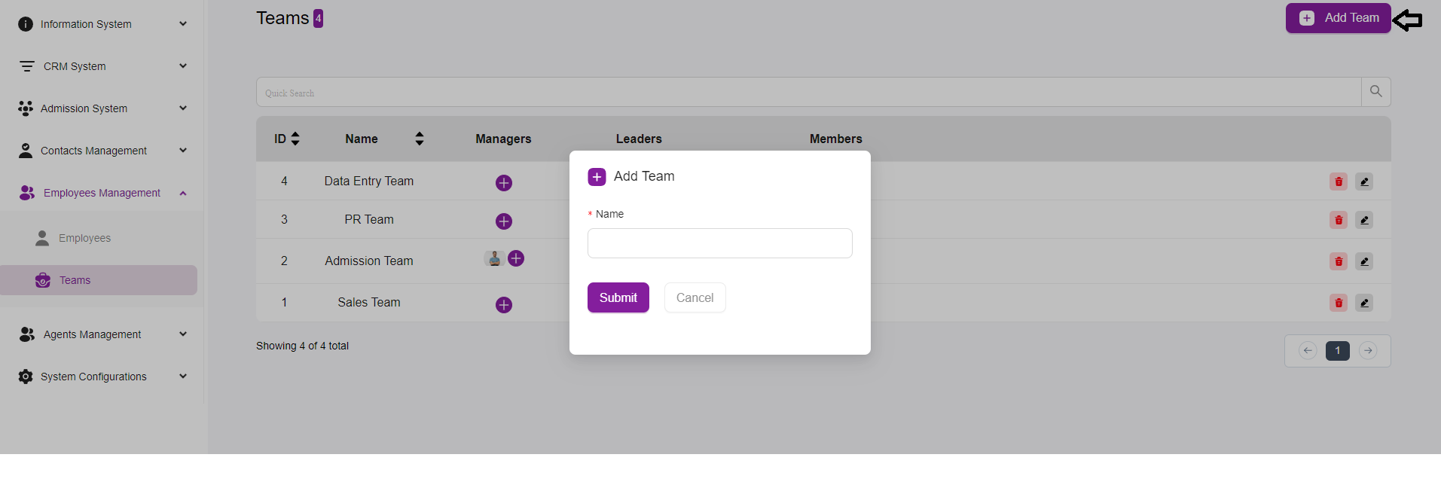Cancel the Add Team dialog

pyautogui.click(x=695, y=297)
